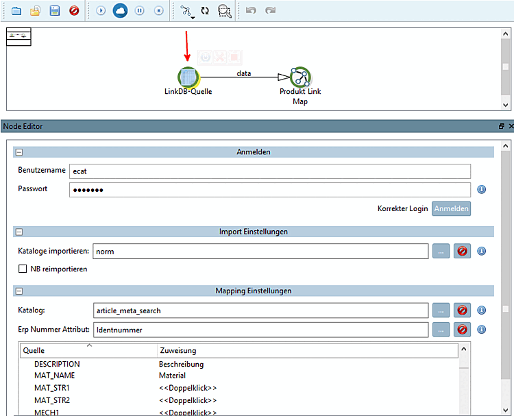Screen dimensions: 514x416
Task: Click the Benutzername input field
Action: 270,171
